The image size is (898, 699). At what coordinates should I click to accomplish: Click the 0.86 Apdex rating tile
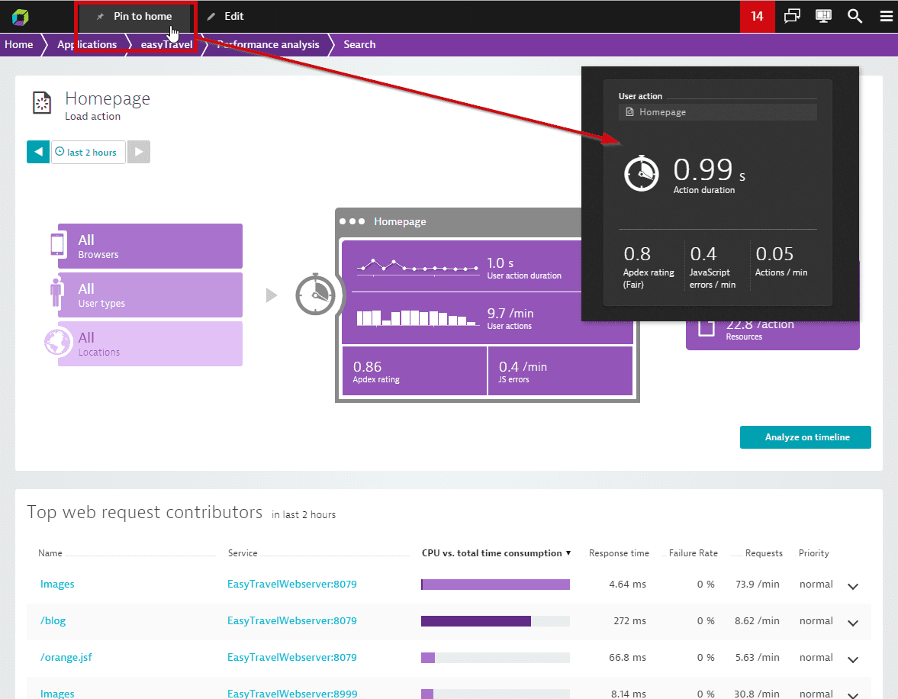point(414,372)
